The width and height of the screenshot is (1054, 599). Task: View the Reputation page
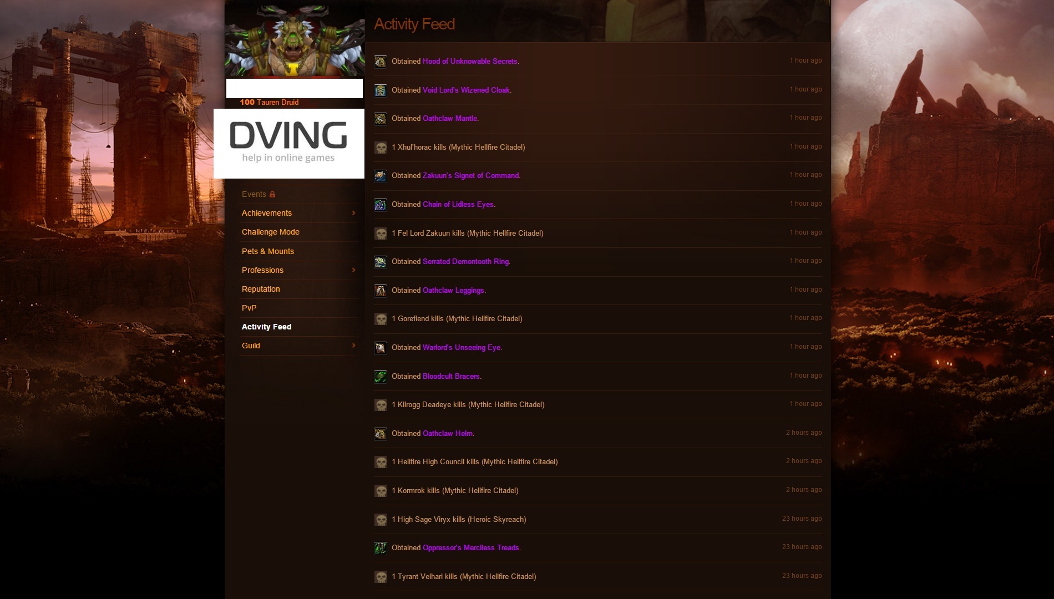(x=261, y=289)
